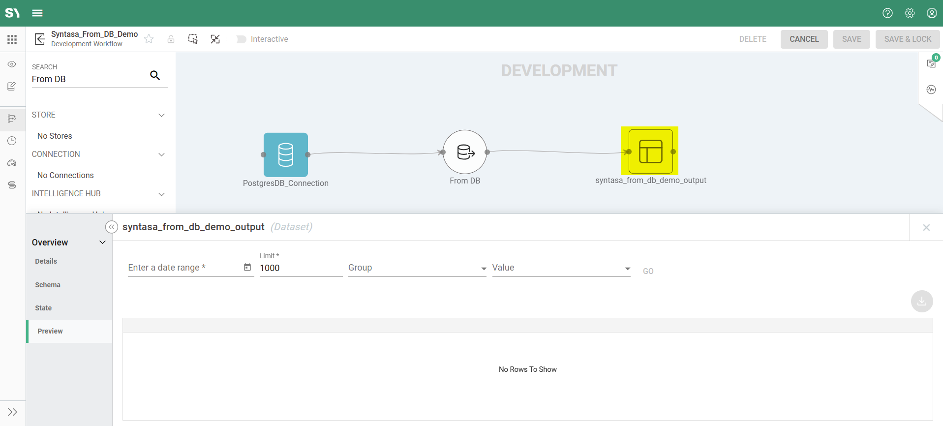Collapse the INTELLIGENCE HUB section
Viewport: 943px width, 426px height.
pyautogui.click(x=161, y=194)
